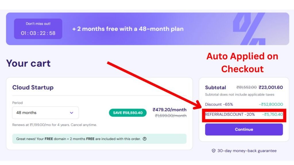Click the free domain notice message
This screenshot has height=165, width=294.
click(78, 139)
